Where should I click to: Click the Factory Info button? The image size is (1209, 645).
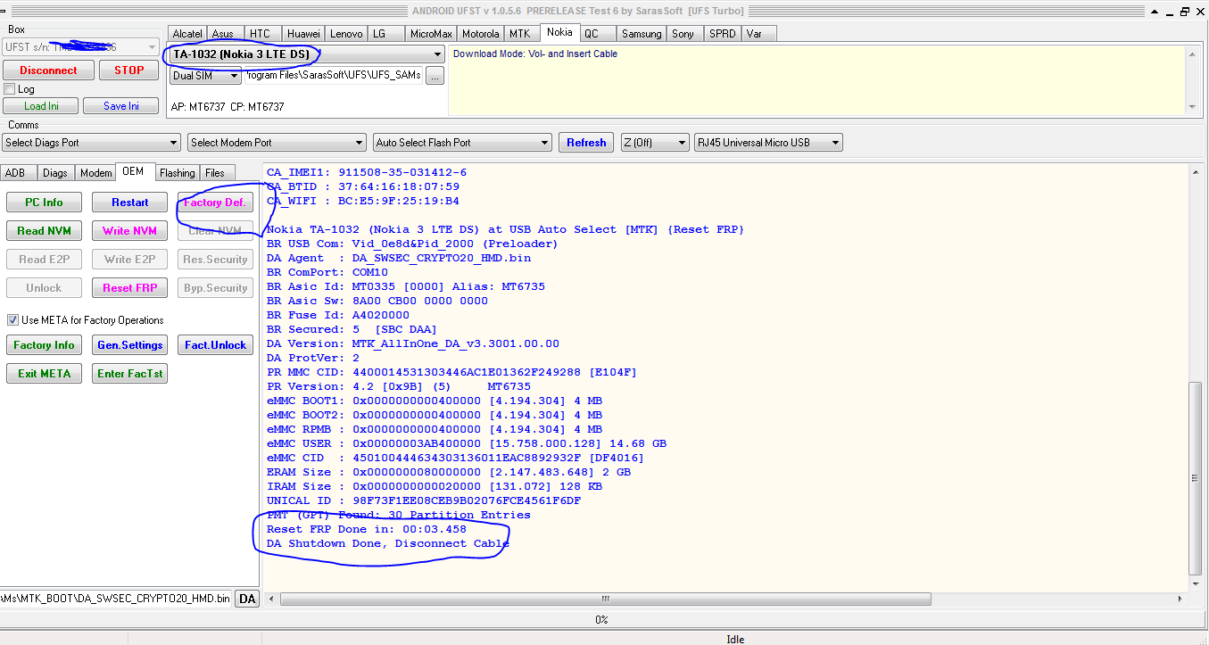pyautogui.click(x=44, y=345)
